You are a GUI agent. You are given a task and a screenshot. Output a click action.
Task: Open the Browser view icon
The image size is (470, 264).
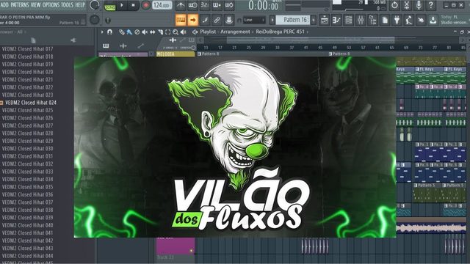373,20
